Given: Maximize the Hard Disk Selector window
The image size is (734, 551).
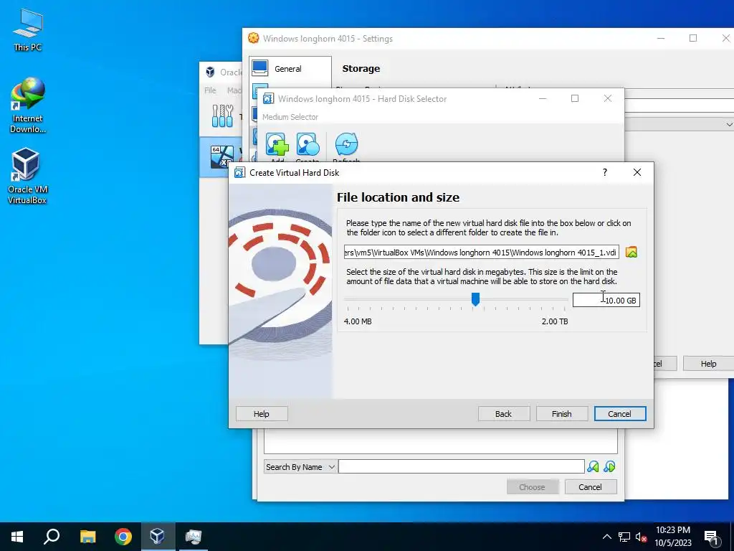Looking at the screenshot, I should [x=575, y=98].
